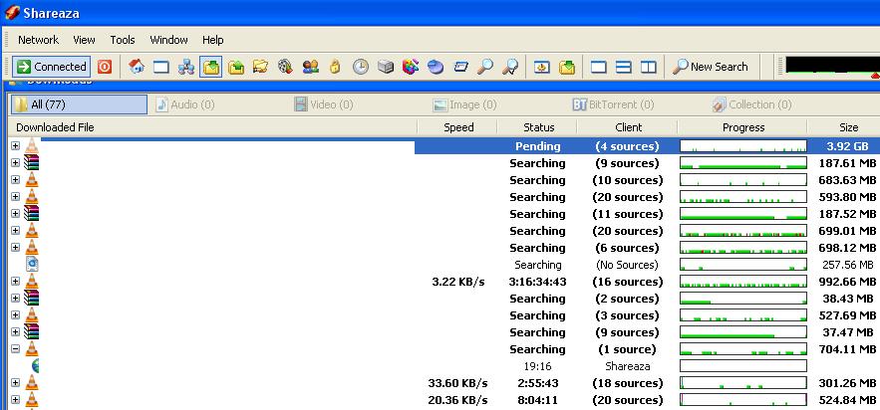Screen dimensions: 880x410
Task: Open the Uploads folder icon
Action: click(x=236, y=67)
